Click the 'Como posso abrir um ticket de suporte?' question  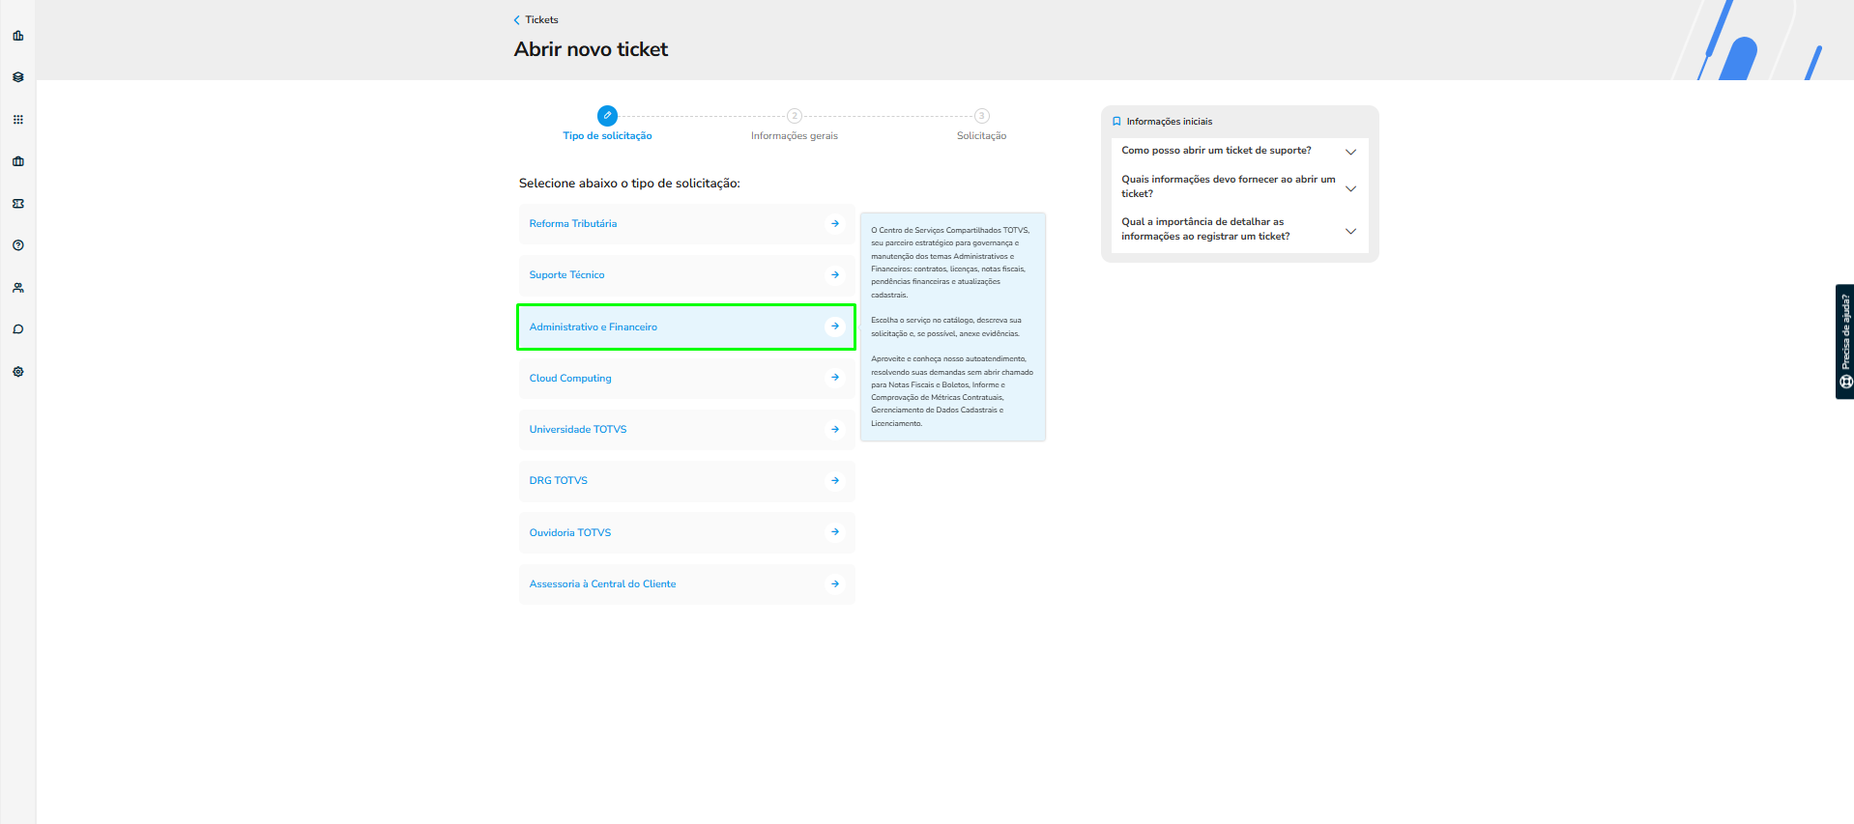click(1216, 151)
